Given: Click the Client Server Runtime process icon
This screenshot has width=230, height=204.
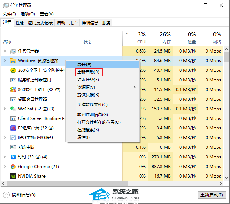Looking at the screenshot, I should click(x=13, y=118).
